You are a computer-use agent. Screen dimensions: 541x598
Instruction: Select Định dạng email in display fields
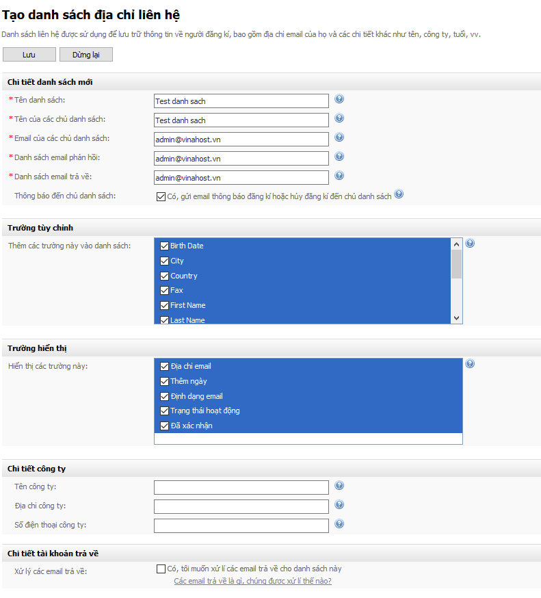pos(164,396)
